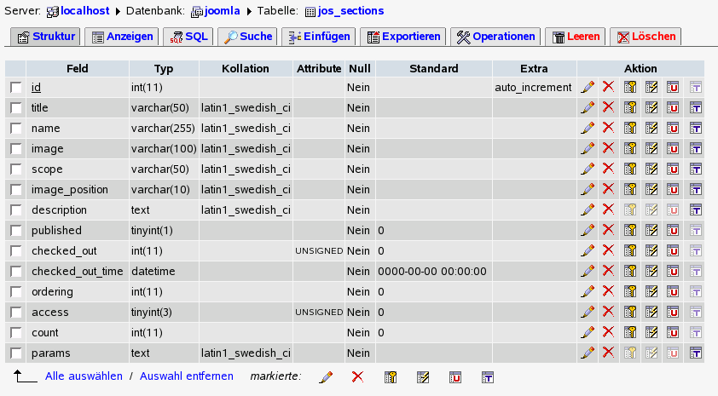Viewport: 718px width, 396px height.
Task: Click the auto_increment extra cell
Action: pos(533,88)
